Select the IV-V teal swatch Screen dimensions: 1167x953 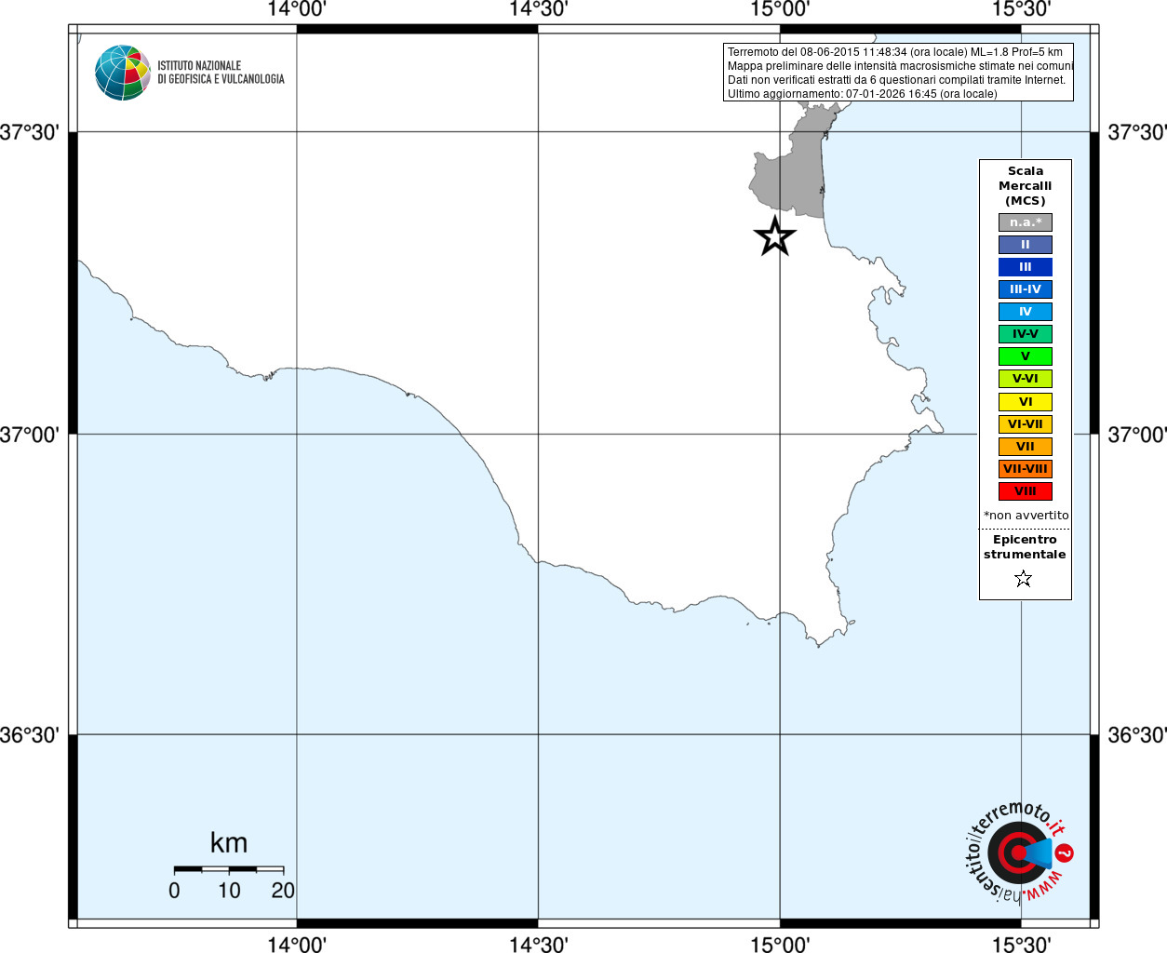(x=1026, y=334)
